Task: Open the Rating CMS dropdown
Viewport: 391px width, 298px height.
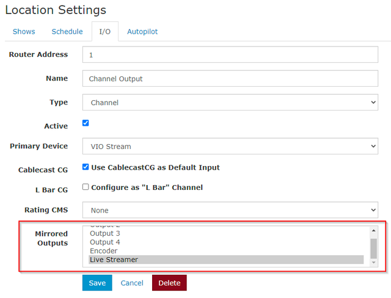Action: (x=230, y=210)
